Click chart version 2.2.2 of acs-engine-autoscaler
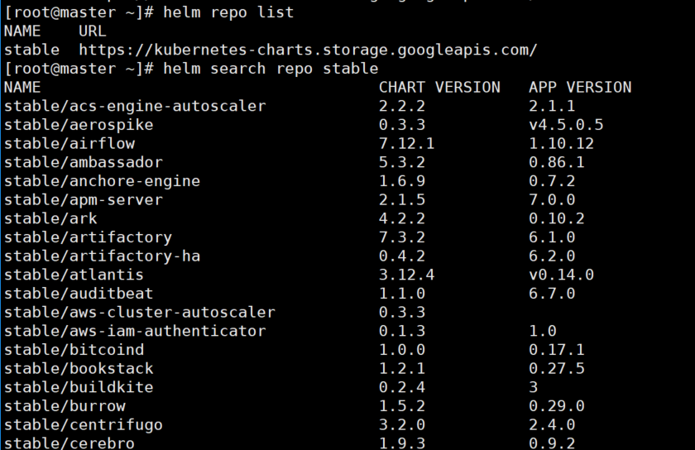This screenshot has height=450, width=695. (x=402, y=107)
